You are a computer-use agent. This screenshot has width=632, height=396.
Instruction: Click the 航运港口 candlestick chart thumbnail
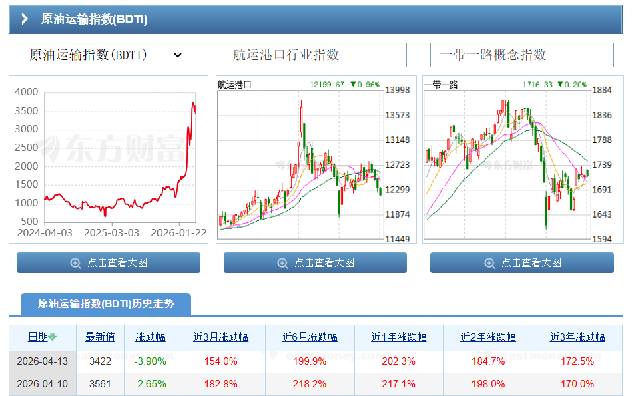coord(315,159)
